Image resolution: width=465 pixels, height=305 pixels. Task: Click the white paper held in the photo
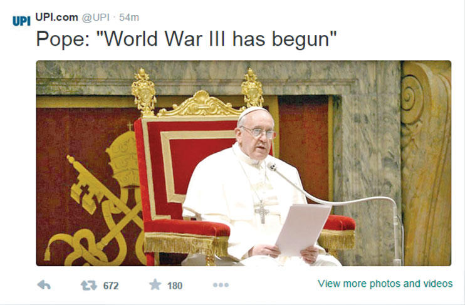tap(303, 230)
